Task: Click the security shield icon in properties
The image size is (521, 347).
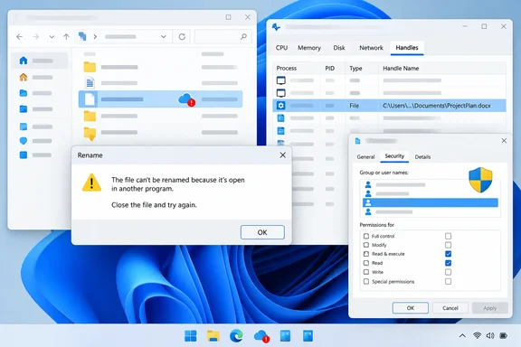Action: tap(480, 180)
